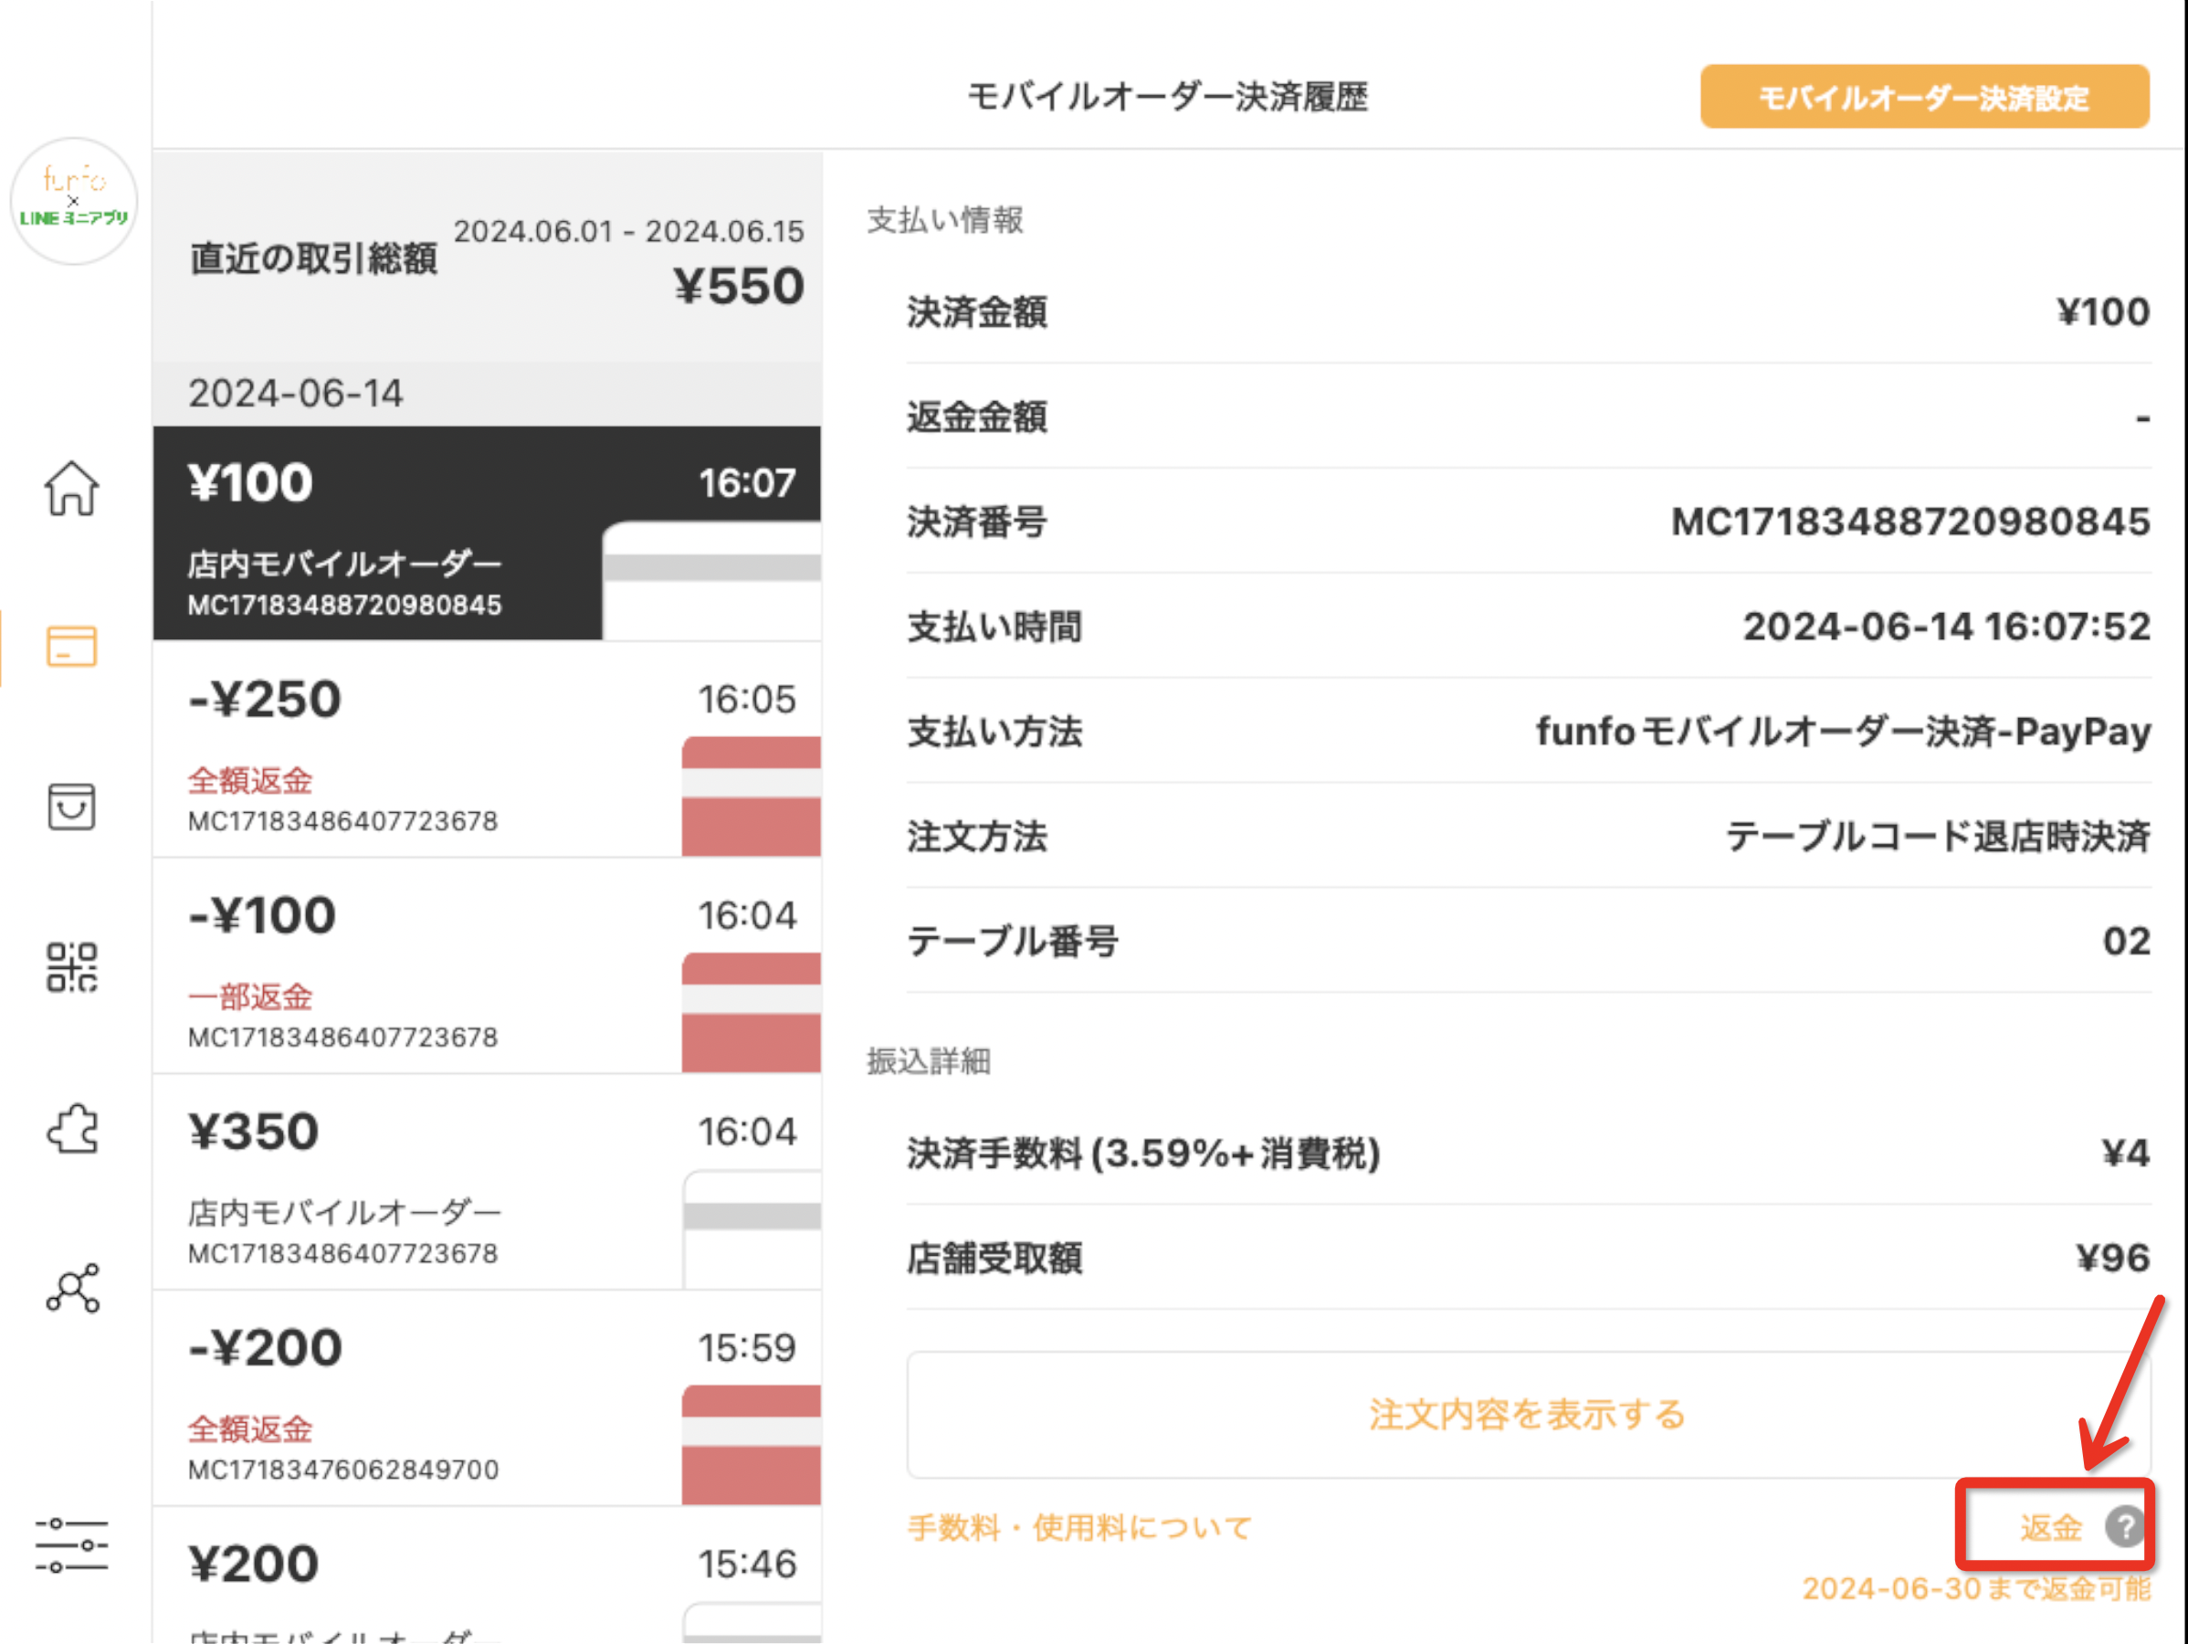This screenshot has height=1644, width=2188.
Task: Select the -¥250 full refund transaction at 16:05
Action: click(x=487, y=750)
